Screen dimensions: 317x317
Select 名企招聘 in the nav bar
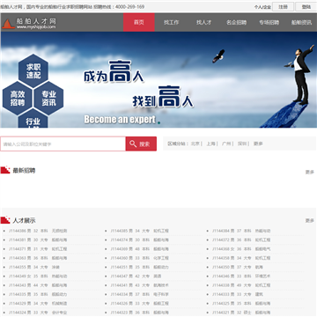coord(237,22)
